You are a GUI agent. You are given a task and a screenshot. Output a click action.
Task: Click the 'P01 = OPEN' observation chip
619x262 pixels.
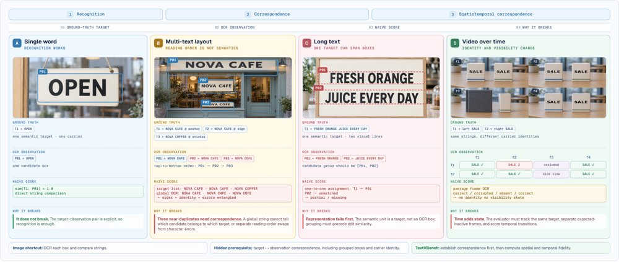24,159
